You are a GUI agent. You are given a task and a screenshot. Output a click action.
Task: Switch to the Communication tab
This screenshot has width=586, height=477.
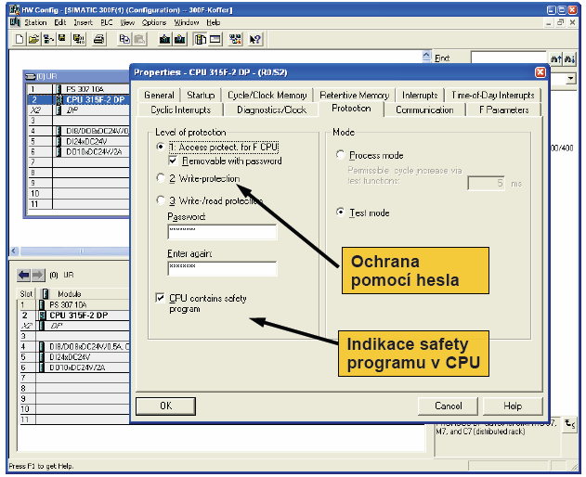click(424, 110)
